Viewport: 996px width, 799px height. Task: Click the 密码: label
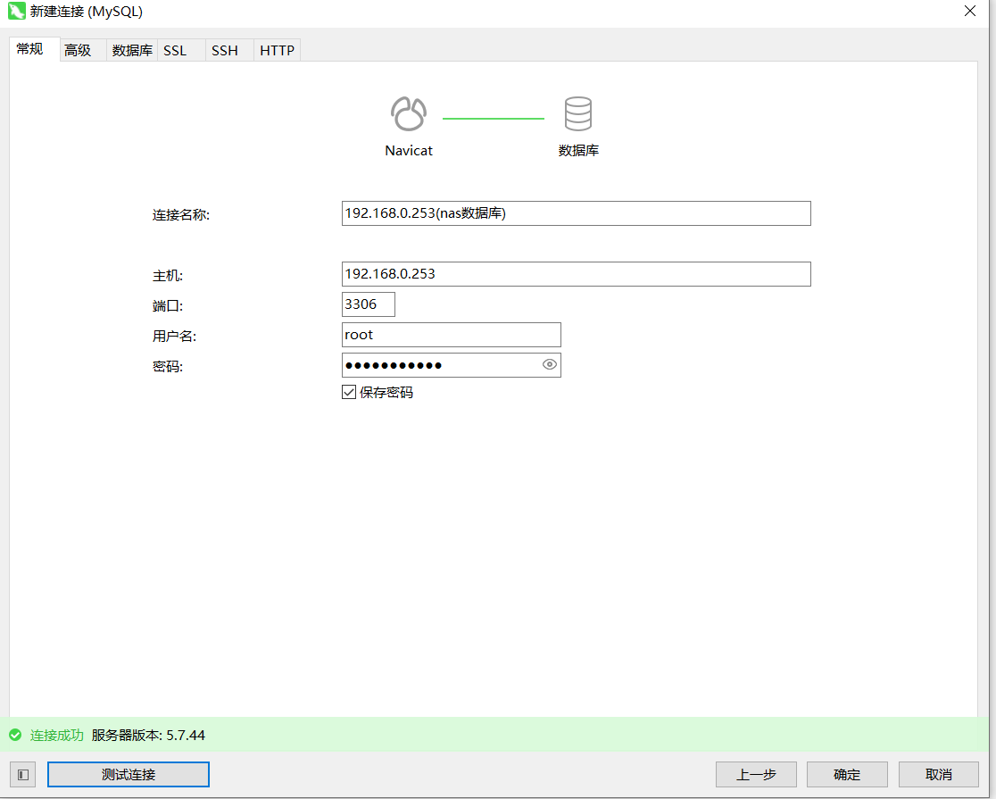pyautogui.click(x=168, y=367)
